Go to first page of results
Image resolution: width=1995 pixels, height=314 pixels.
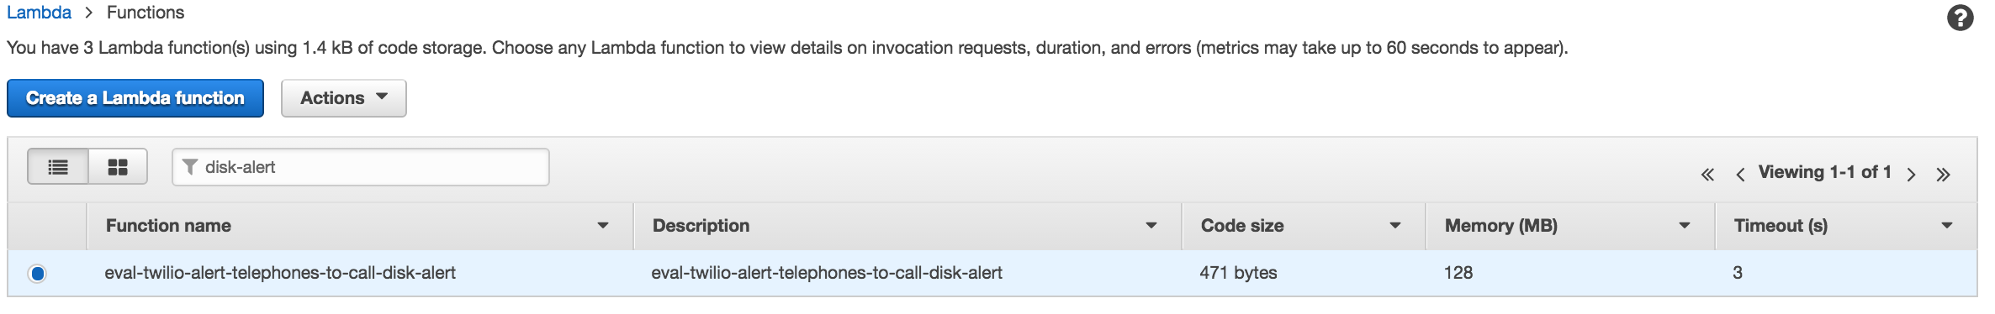pos(1707,175)
